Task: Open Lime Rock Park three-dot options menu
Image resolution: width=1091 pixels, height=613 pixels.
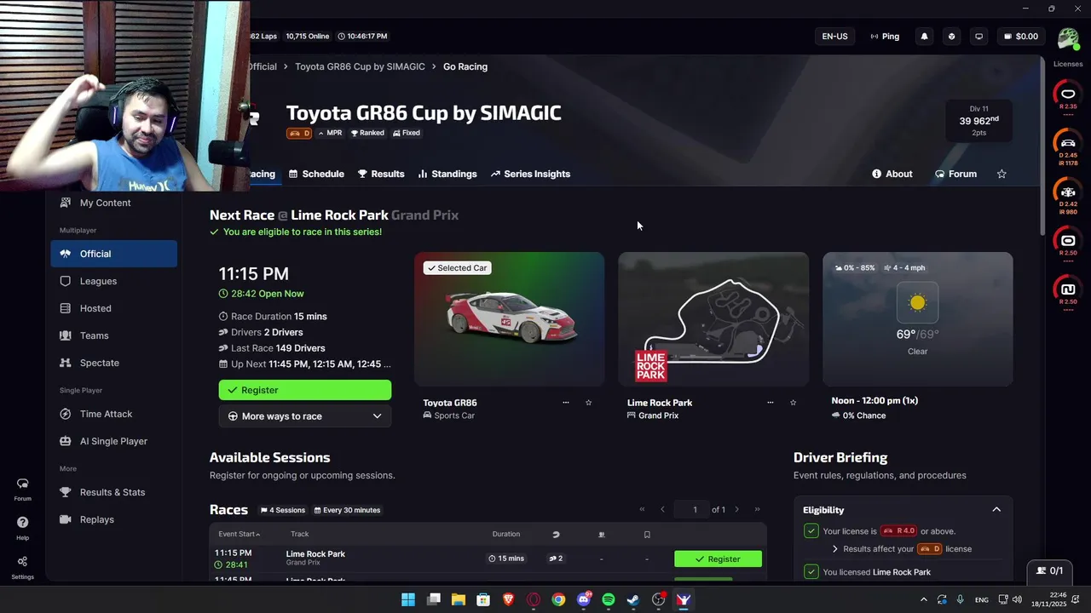Action: (x=770, y=403)
